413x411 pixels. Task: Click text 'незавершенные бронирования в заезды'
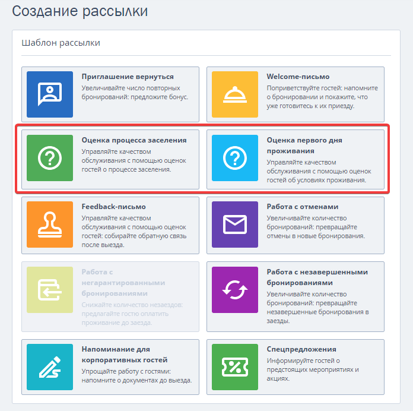317,317
